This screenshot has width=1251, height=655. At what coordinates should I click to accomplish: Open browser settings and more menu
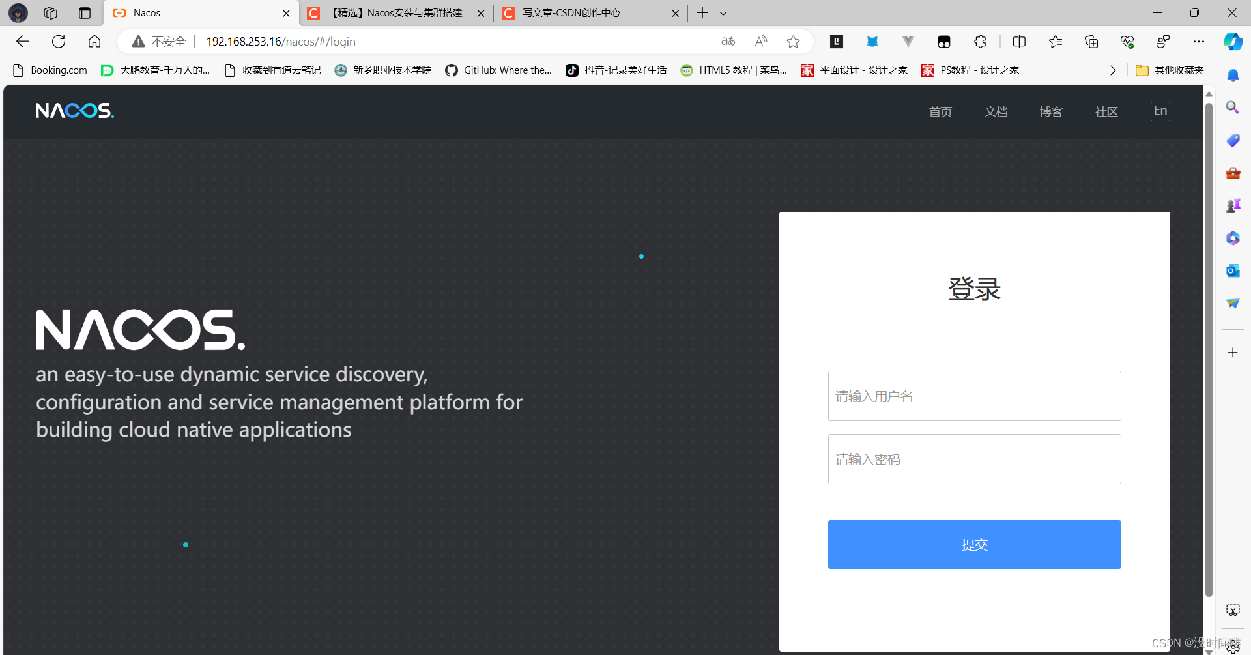[x=1199, y=42]
